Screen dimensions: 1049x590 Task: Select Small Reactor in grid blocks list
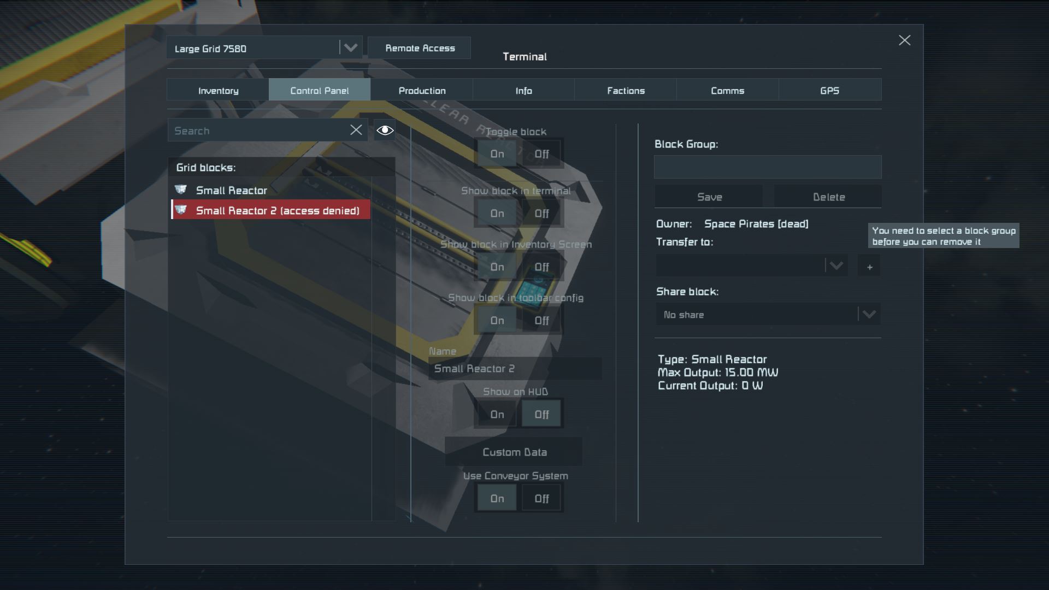coord(232,190)
